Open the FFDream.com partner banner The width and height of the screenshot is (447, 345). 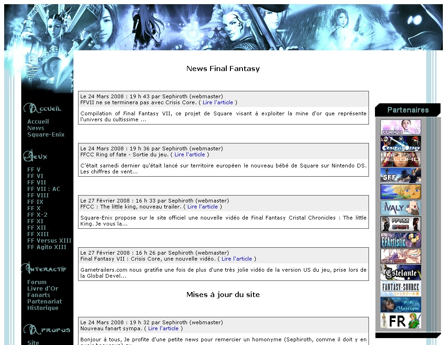[x=400, y=191]
